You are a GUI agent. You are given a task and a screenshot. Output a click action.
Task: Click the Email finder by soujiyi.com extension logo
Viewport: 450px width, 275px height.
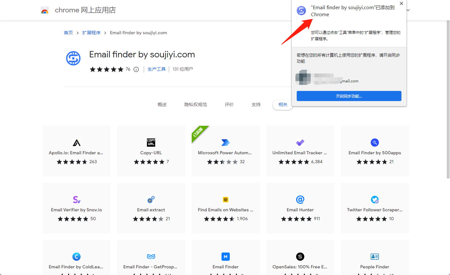[x=73, y=58]
